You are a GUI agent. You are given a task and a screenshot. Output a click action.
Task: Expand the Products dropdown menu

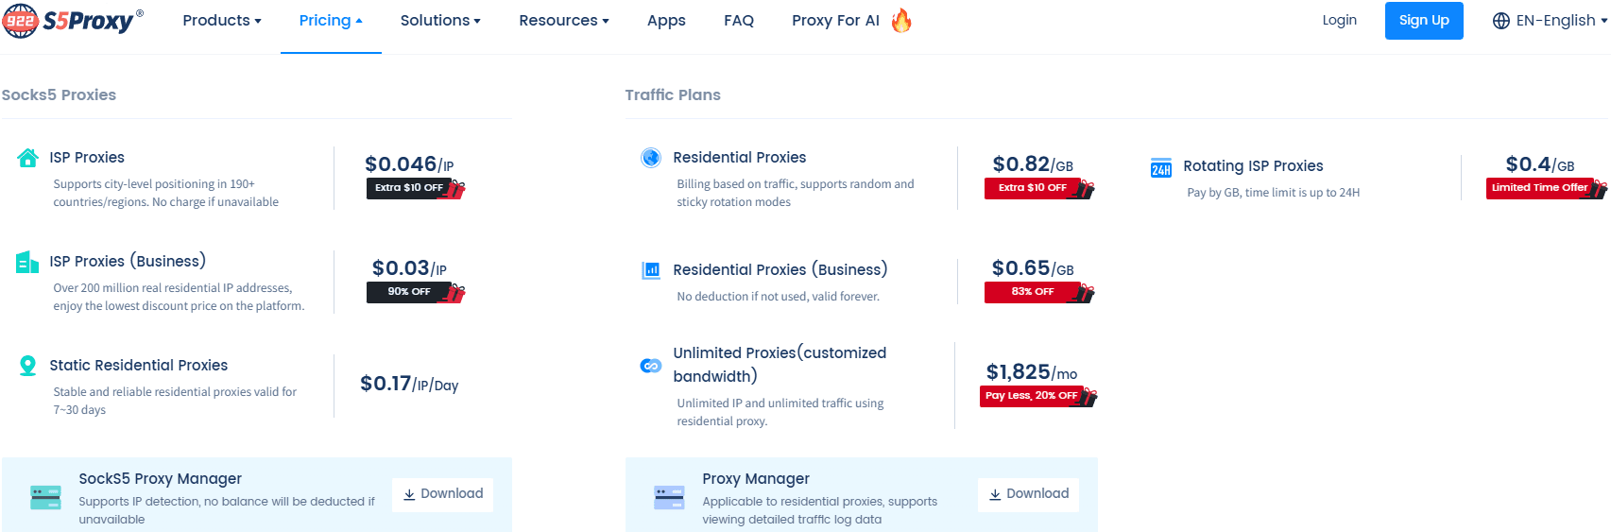tap(221, 21)
